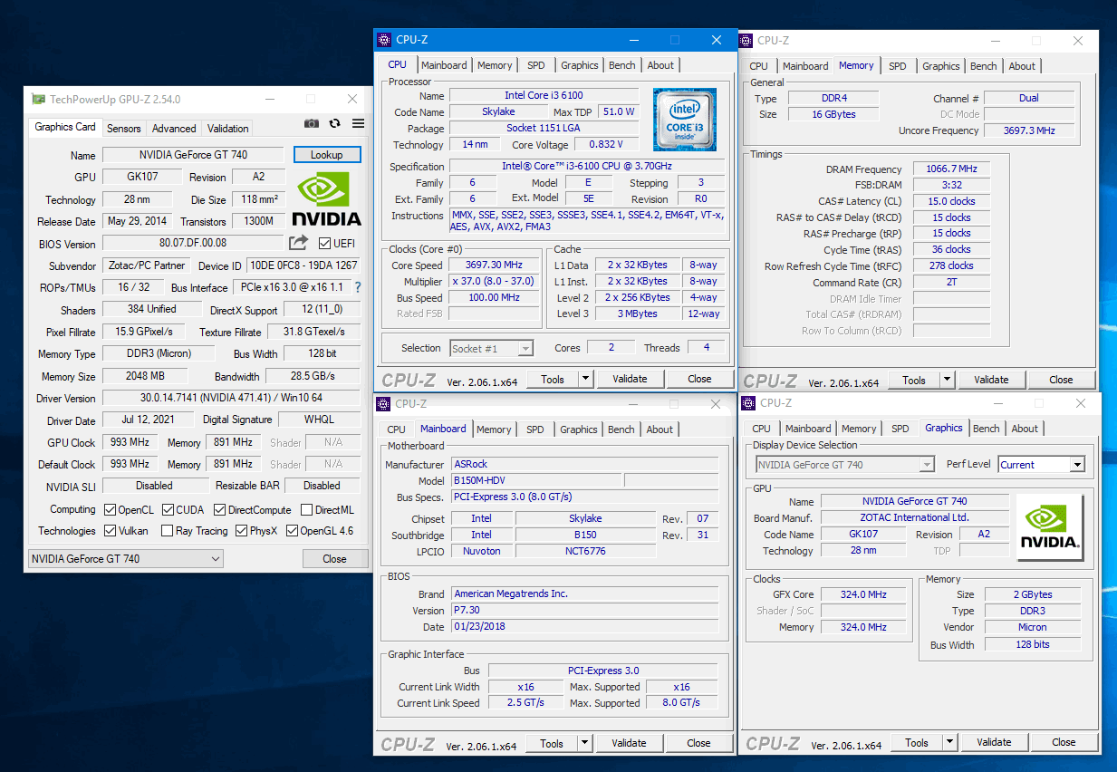Viewport: 1117px width, 772px height.
Task: Open the About tab in the CPU-Z Mainboard window
Action: click(660, 429)
